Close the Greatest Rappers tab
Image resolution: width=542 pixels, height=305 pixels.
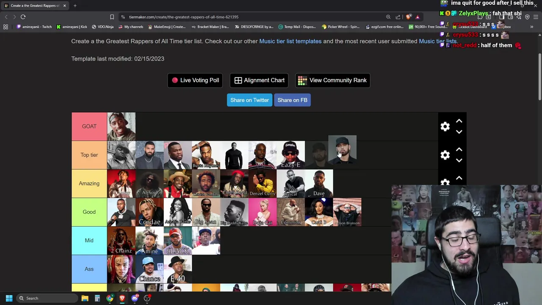[64, 6]
